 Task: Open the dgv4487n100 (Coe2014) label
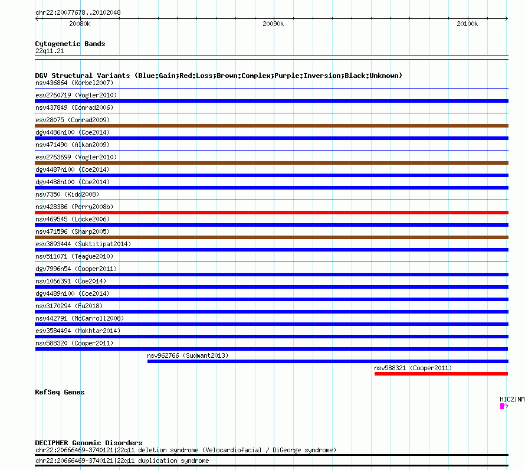[73, 169]
